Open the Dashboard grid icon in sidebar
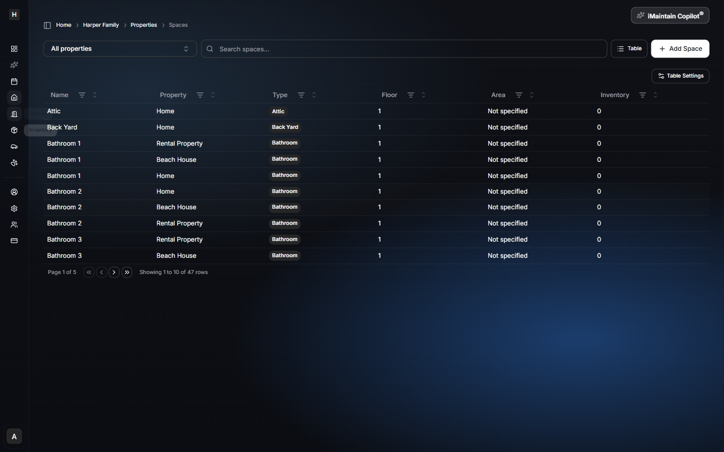Image resolution: width=724 pixels, height=452 pixels. (x=14, y=49)
